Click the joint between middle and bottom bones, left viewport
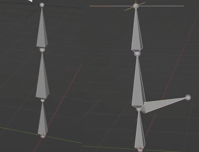This screenshot has height=152, width=199. (43, 100)
